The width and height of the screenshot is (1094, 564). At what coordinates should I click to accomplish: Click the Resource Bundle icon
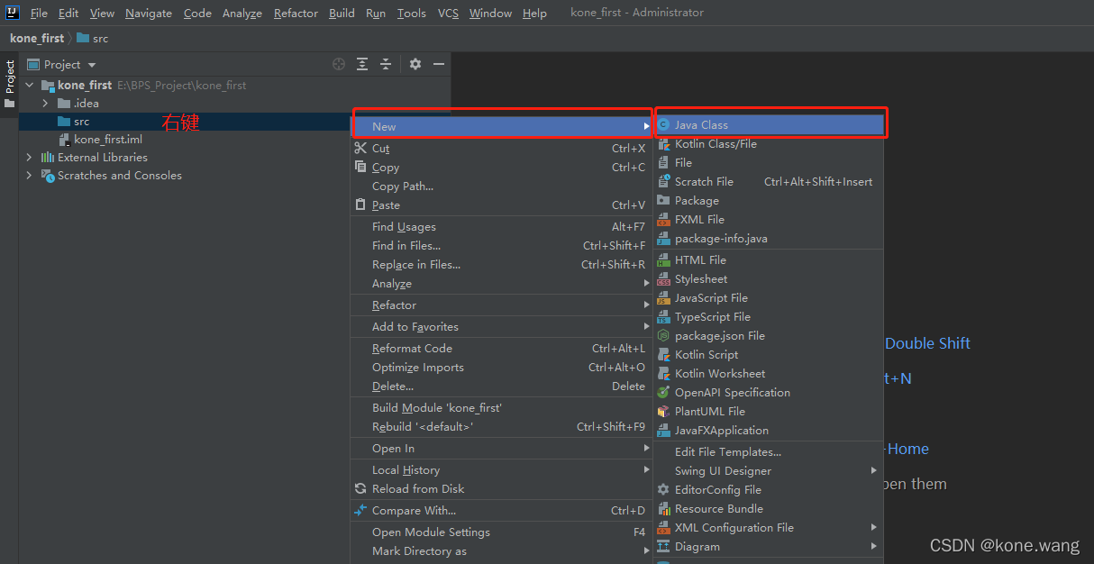664,509
